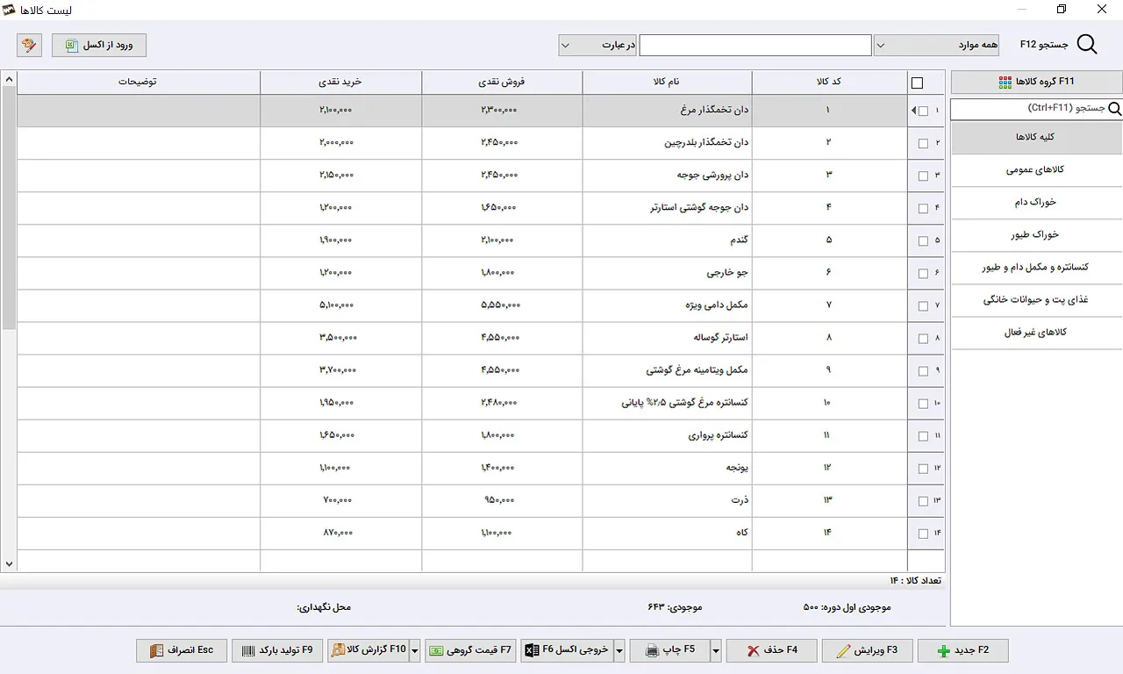The height and width of the screenshot is (674, 1123).
Task: Click F2 جدید to add item
Action: (962, 650)
